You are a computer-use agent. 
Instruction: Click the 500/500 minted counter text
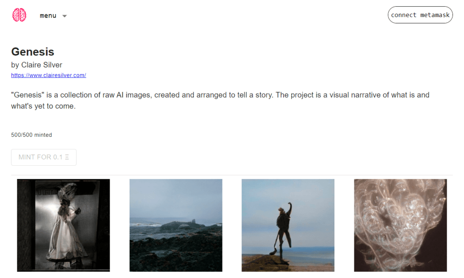(x=31, y=135)
